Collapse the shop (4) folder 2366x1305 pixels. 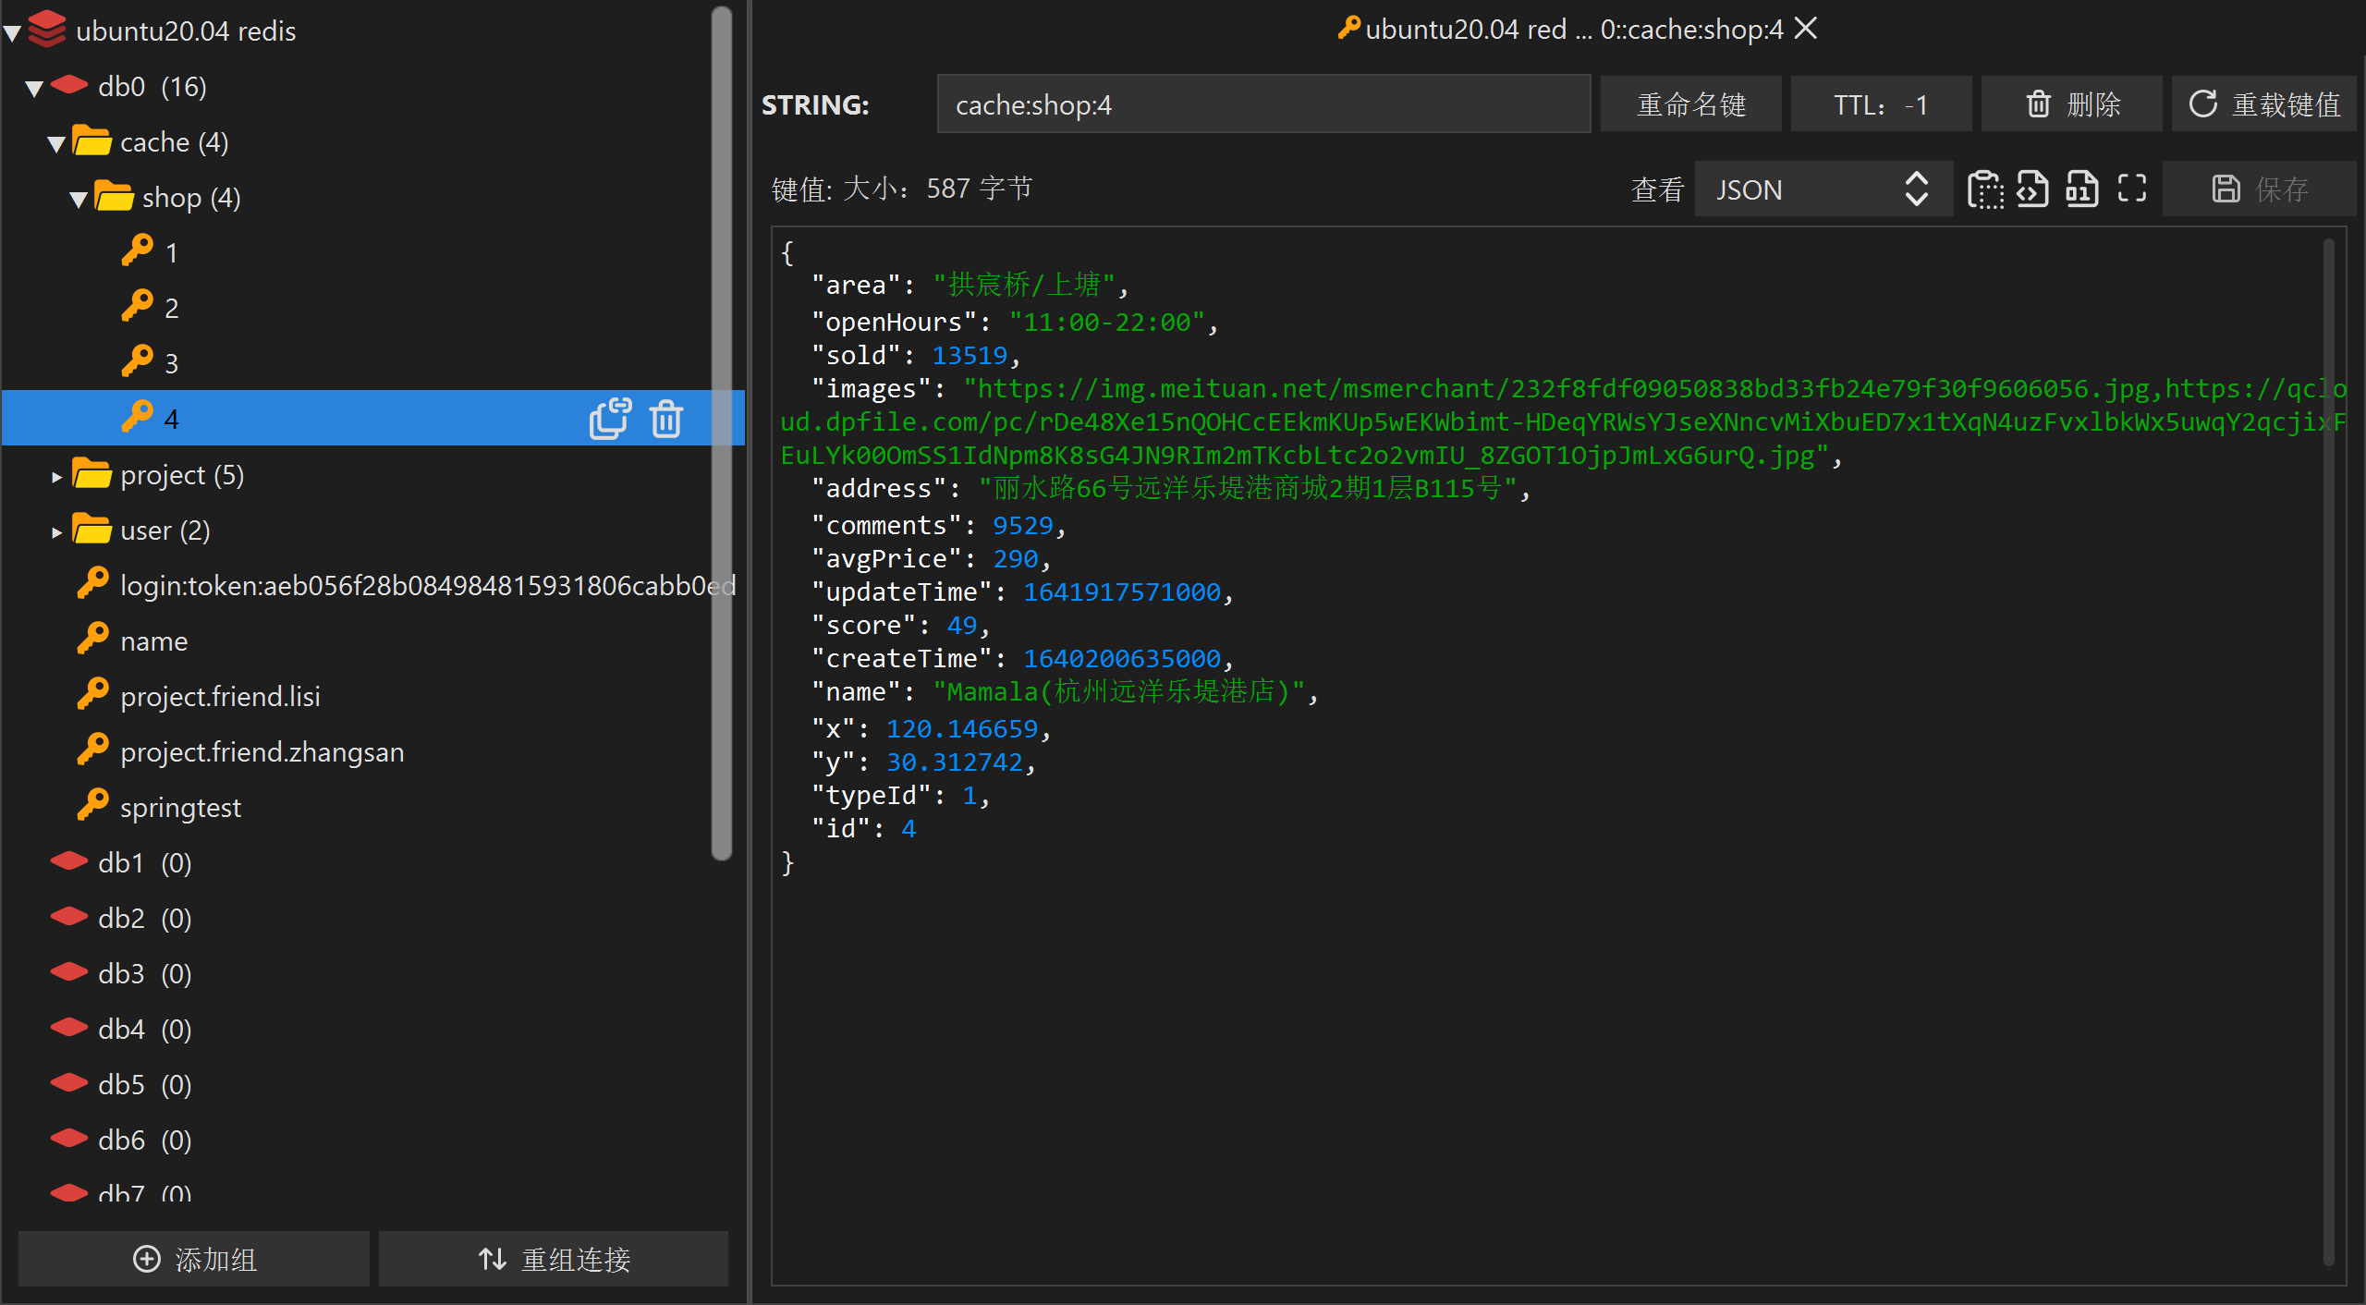tap(79, 200)
